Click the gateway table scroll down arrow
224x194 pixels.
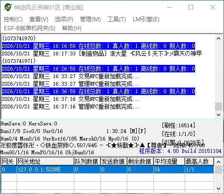(219, 188)
